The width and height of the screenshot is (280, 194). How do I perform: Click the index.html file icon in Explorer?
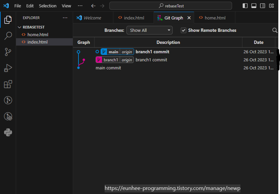pyautogui.click(x=23, y=42)
